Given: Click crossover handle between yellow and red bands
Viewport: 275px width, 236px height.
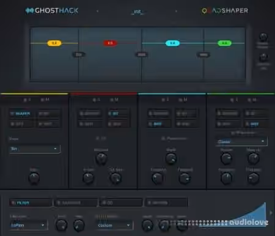Looking at the screenshot, I should point(79,54).
